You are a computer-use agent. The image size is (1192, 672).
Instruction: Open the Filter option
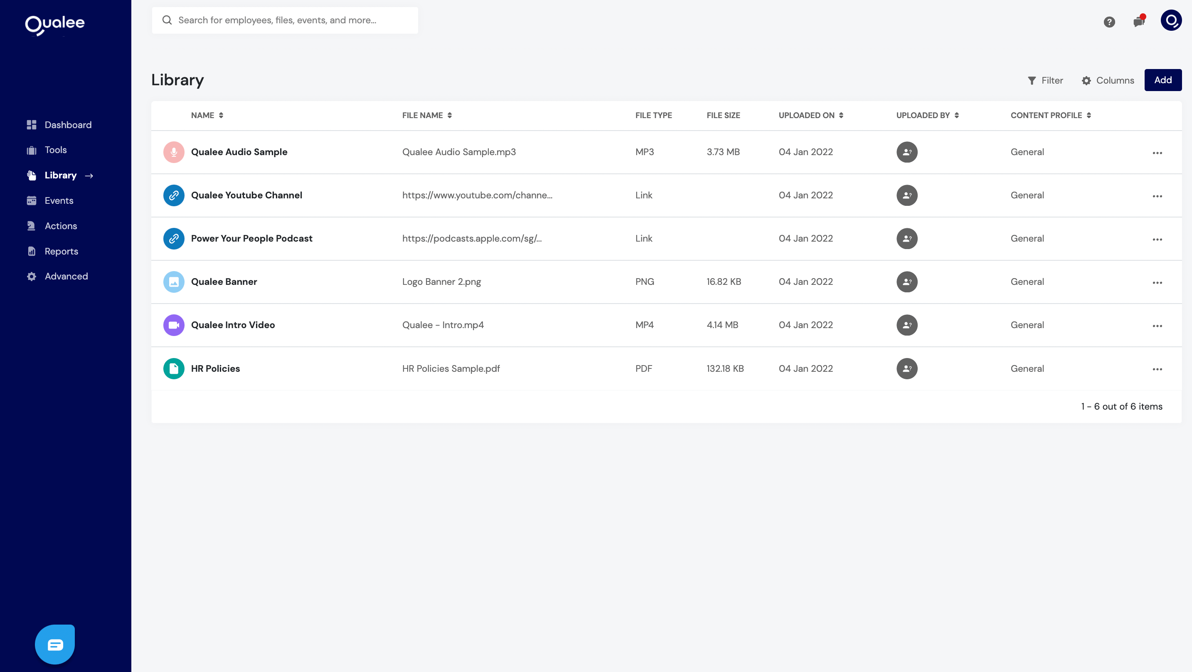tap(1045, 81)
